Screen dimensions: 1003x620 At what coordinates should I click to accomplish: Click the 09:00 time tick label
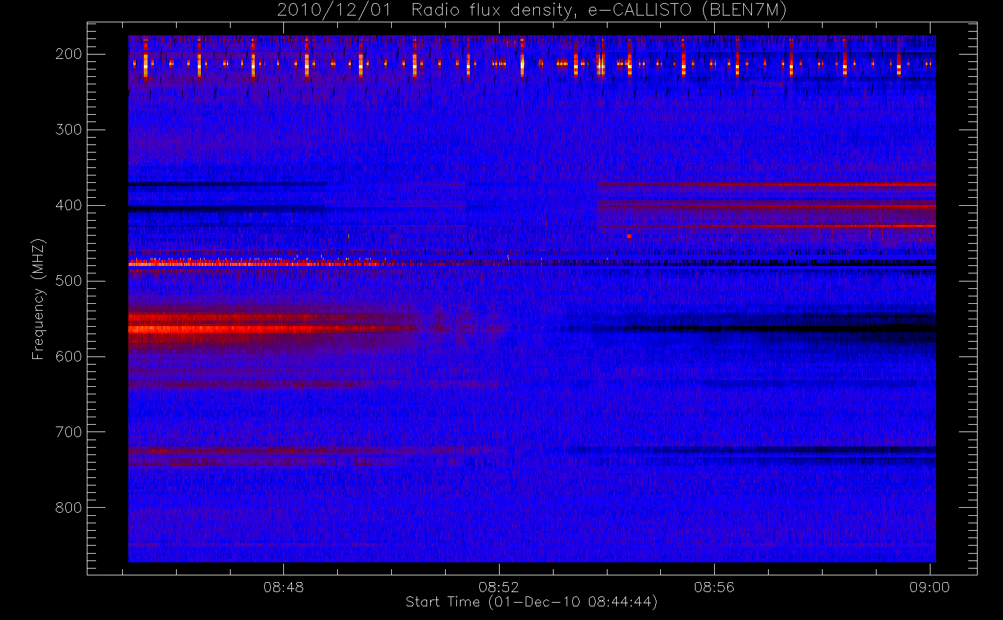point(929,587)
